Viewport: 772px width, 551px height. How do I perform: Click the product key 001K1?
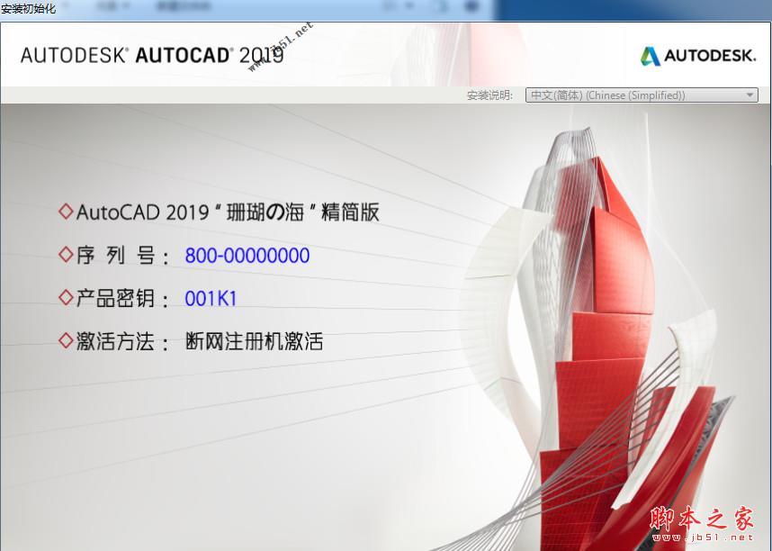pos(211,297)
